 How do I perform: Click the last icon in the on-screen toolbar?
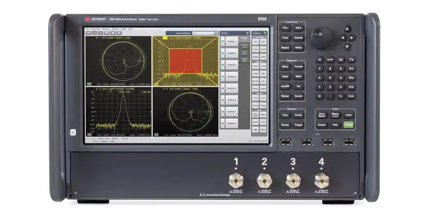click(x=119, y=33)
